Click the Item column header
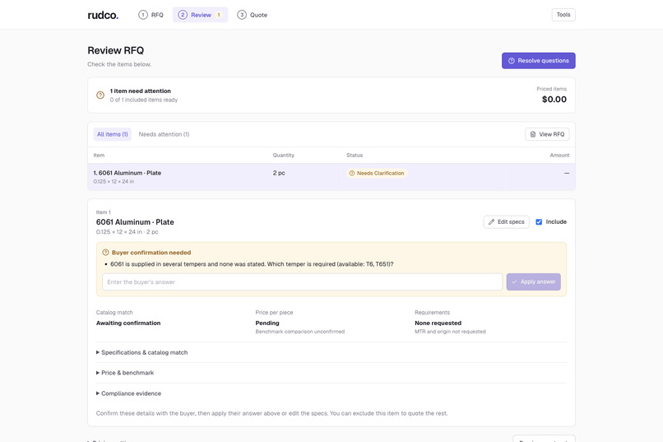The image size is (663, 442). [x=99, y=156]
